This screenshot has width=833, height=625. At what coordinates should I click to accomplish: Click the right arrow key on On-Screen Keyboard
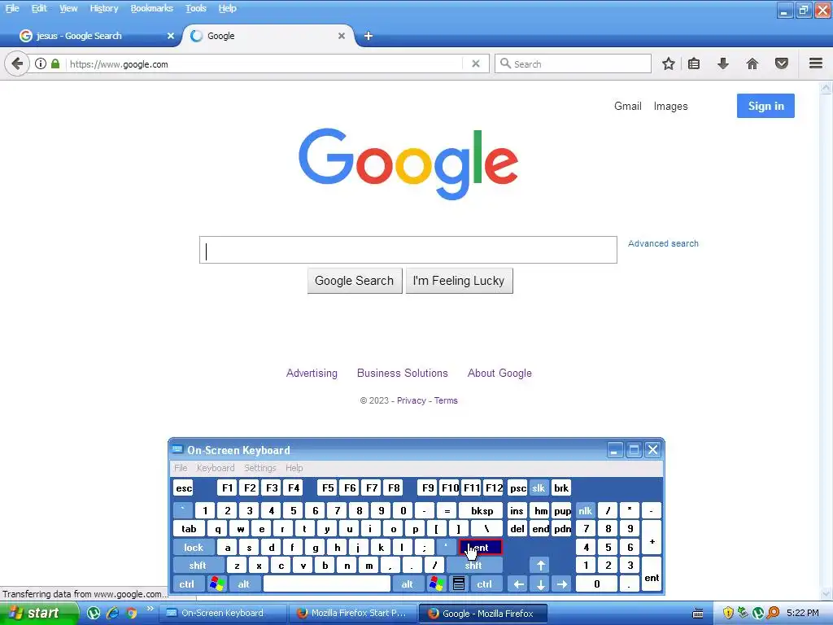(x=562, y=584)
